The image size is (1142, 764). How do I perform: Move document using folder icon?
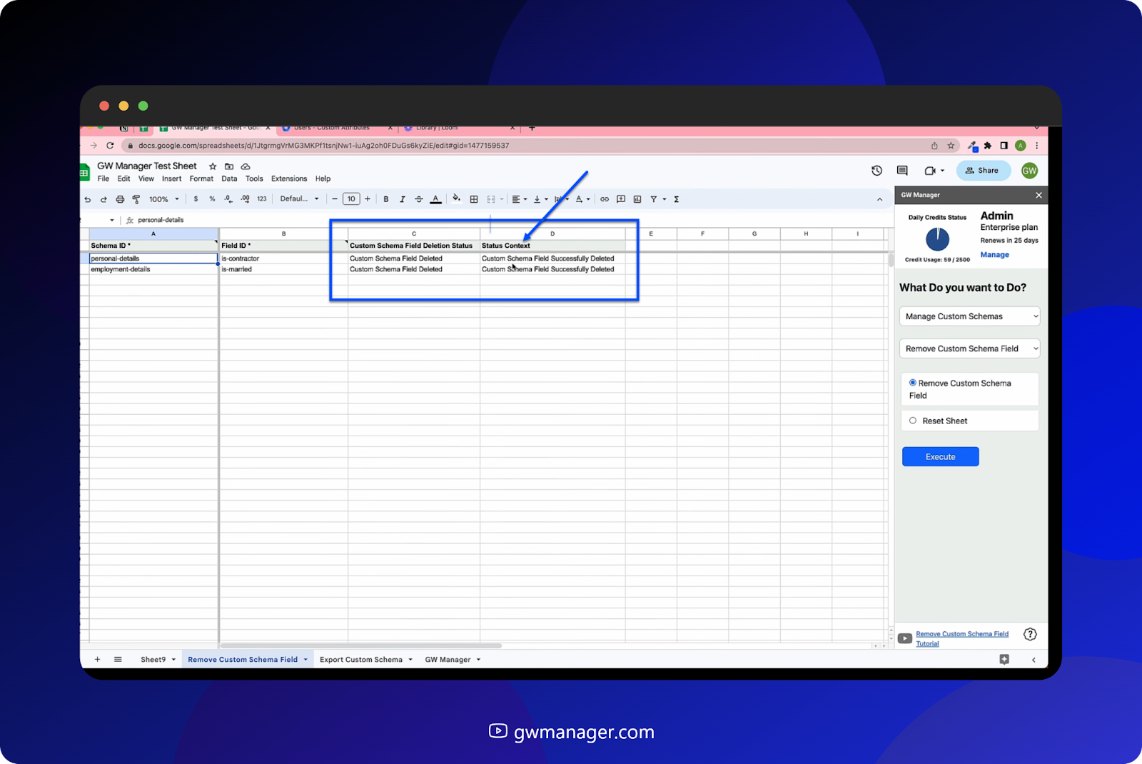(x=229, y=166)
